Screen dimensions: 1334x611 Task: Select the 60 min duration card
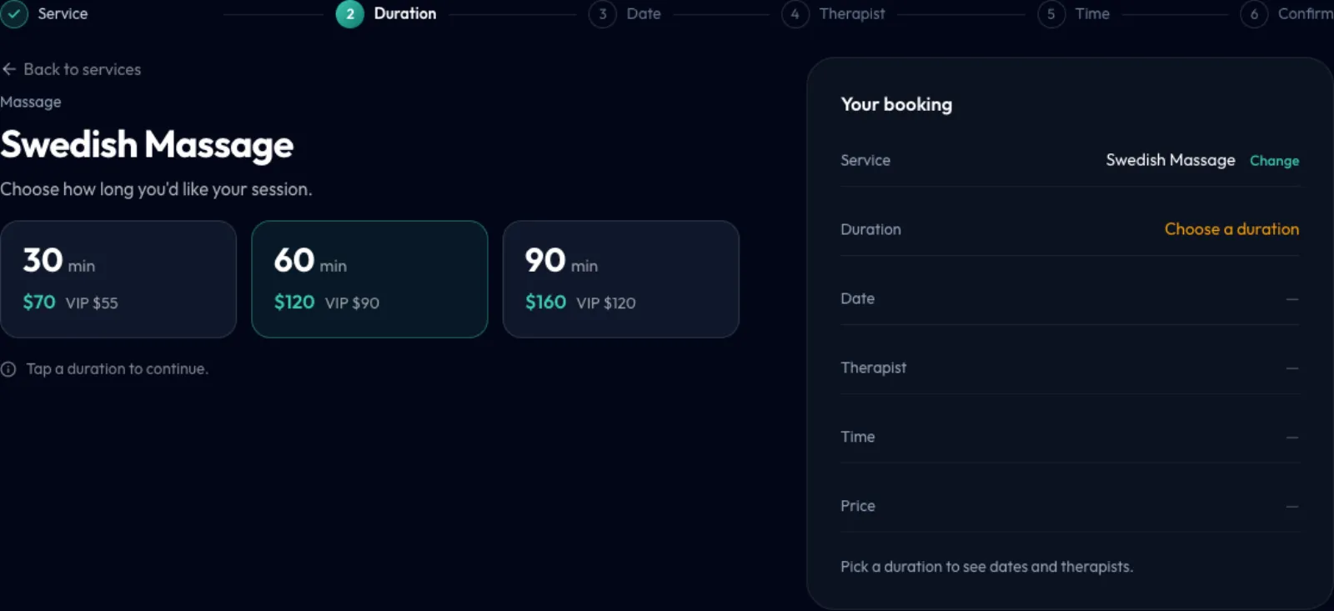click(369, 279)
